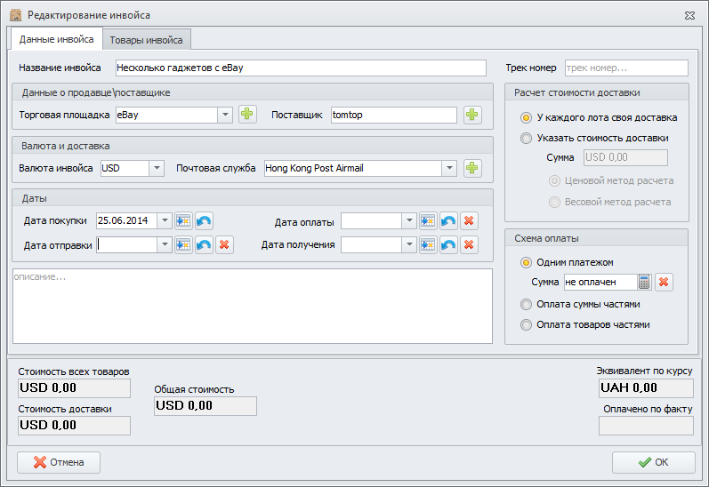Screen dimensions: 709x487
Task: Clear Дата оплаты with red X icon
Action: [469, 220]
